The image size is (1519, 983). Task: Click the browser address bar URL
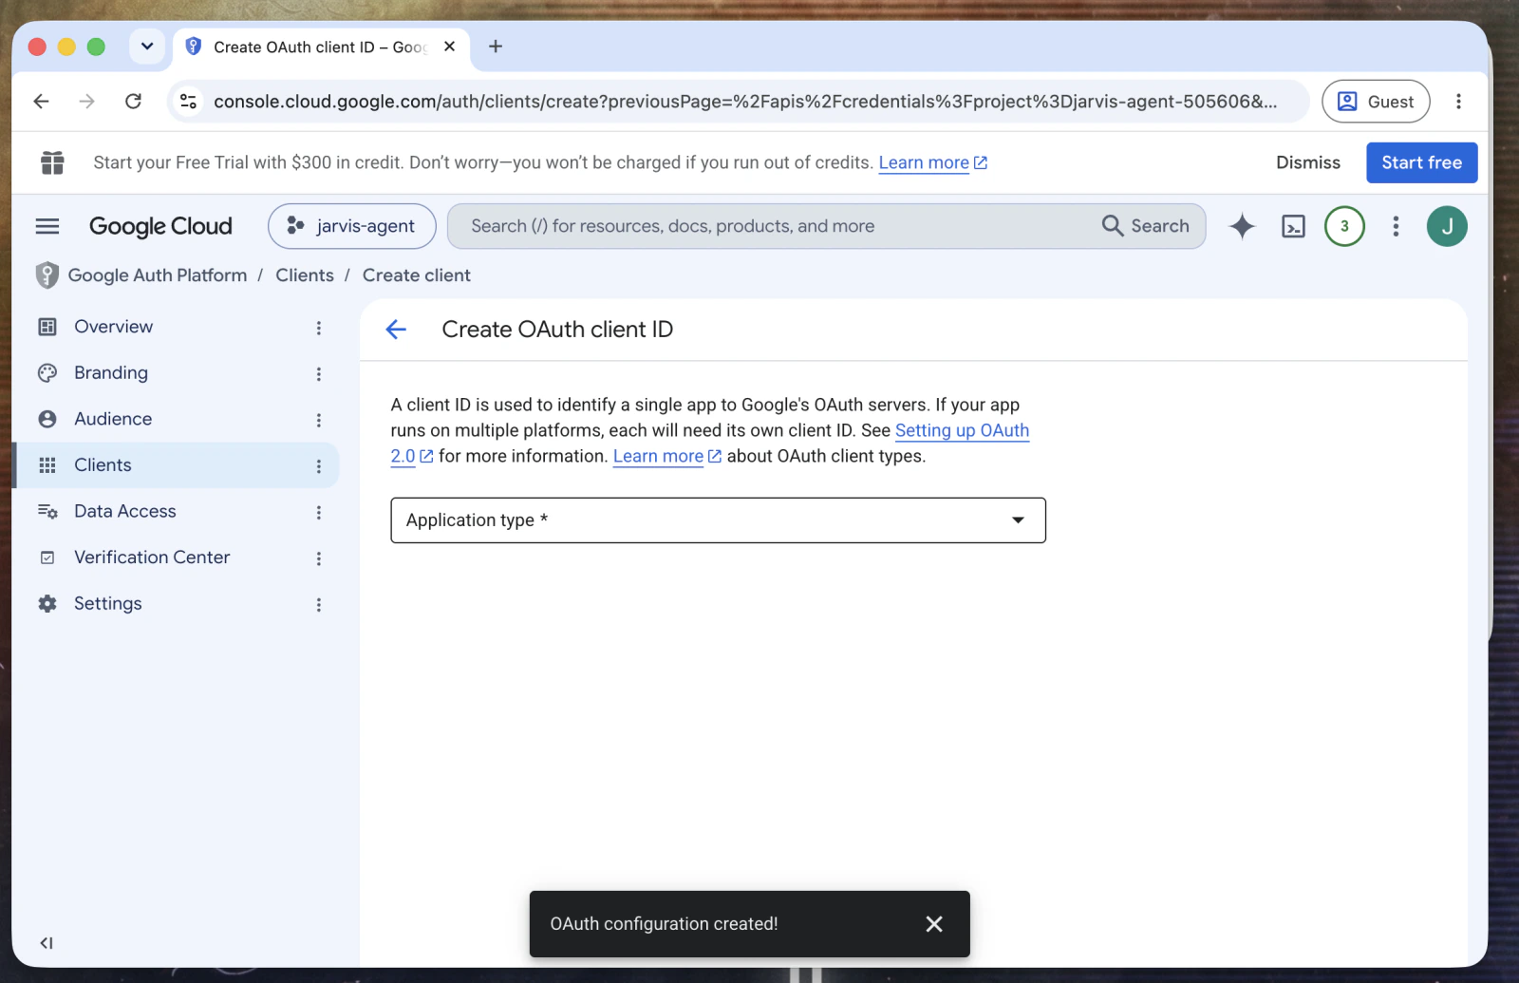(745, 102)
